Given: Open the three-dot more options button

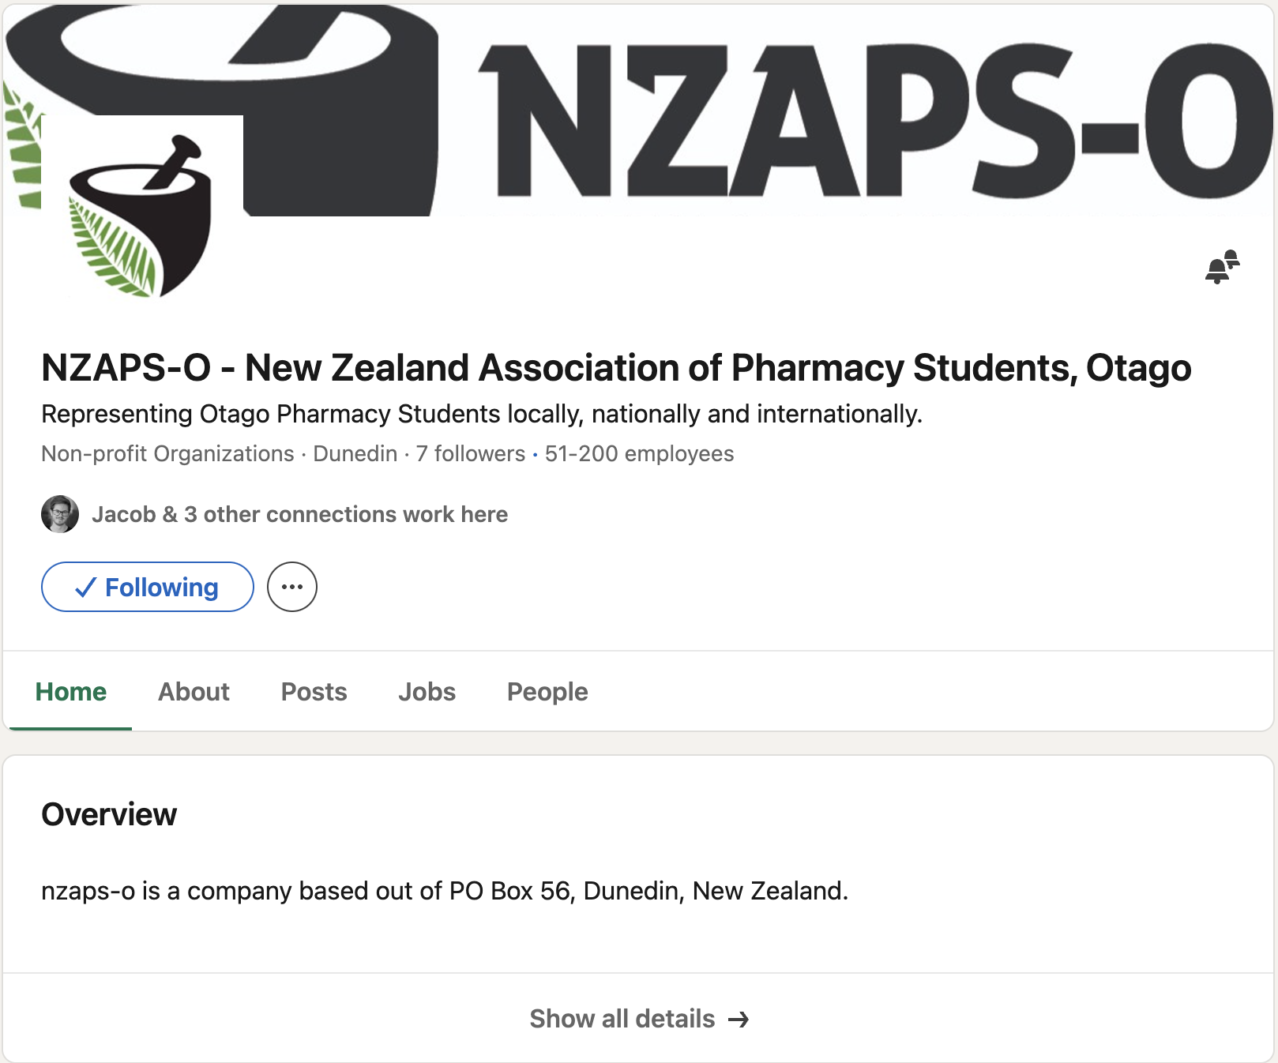Looking at the screenshot, I should [x=292, y=587].
